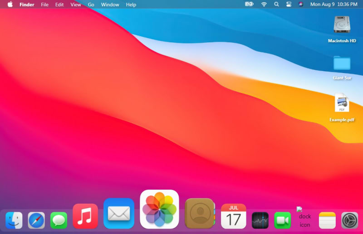
Task: Open Calendar showing JUL 17
Action: coord(233,216)
